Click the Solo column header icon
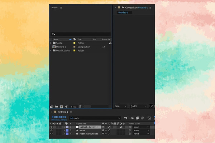Viewport: 215px width, 143px height. click(57, 124)
